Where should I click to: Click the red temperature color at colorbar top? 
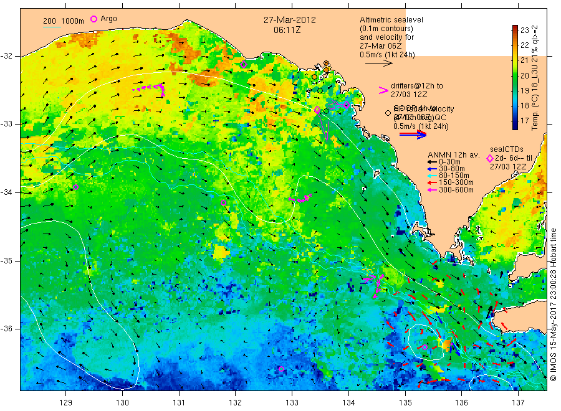click(515, 28)
